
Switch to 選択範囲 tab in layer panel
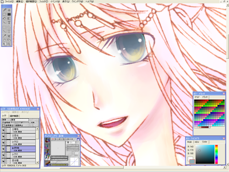(14, 116)
